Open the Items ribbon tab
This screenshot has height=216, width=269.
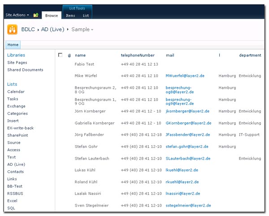click(70, 16)
